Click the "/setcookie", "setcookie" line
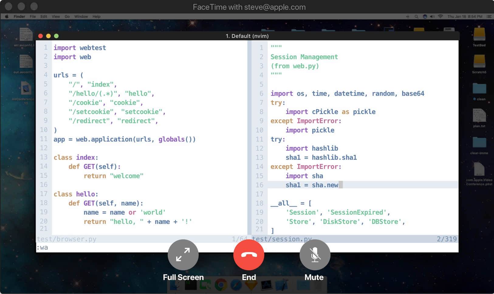 tap(117, 111)
